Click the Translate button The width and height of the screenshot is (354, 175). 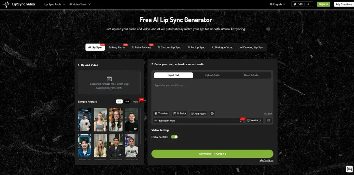point(161,114)
